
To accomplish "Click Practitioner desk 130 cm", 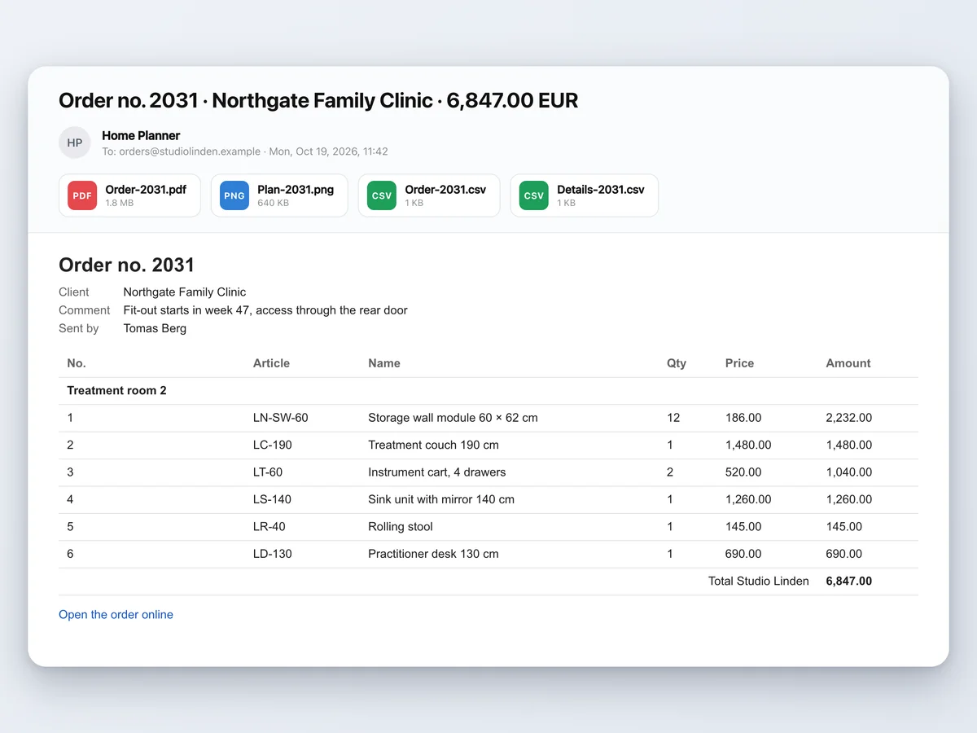I will coord(433,554).
